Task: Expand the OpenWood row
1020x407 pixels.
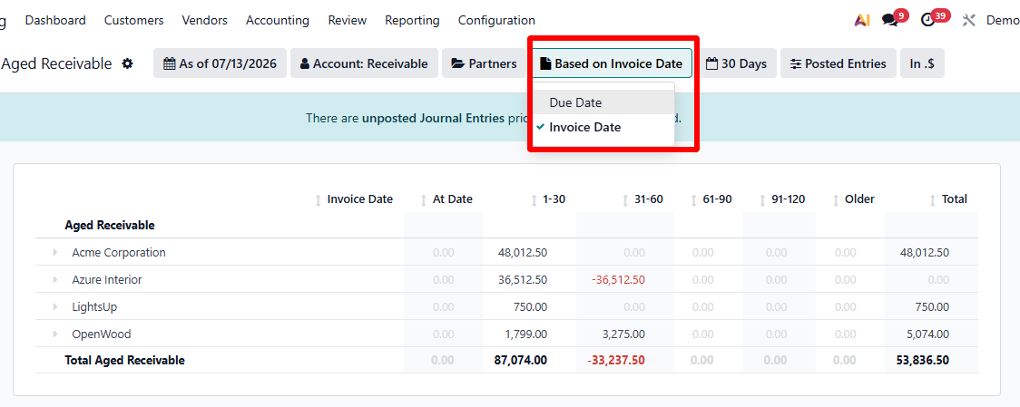Action: point(55,334)
